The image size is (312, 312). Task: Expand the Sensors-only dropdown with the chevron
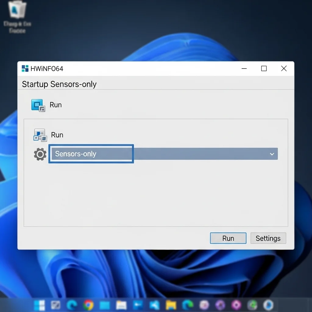pyautogui.click(x=272, y=154)
